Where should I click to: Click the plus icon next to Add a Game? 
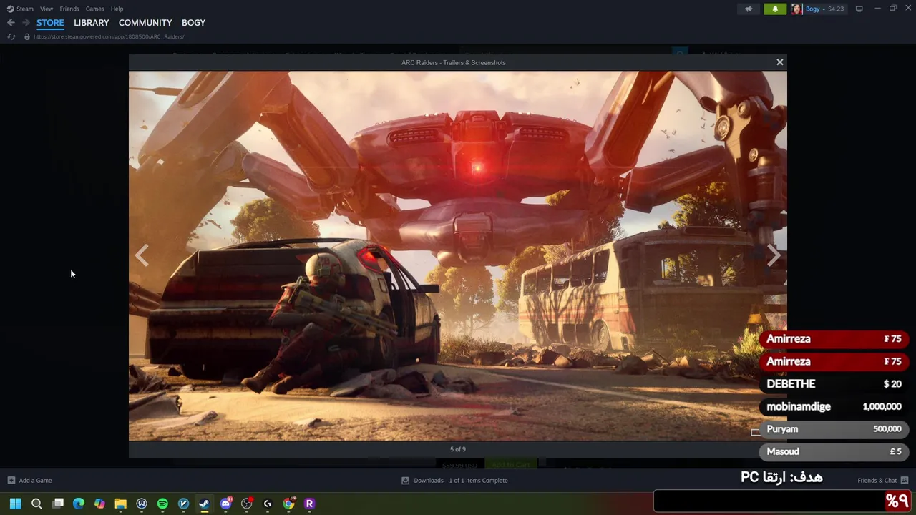point(11,481)
